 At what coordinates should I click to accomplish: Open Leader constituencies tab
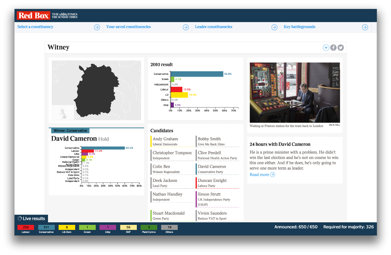click(x=213, y=27)
